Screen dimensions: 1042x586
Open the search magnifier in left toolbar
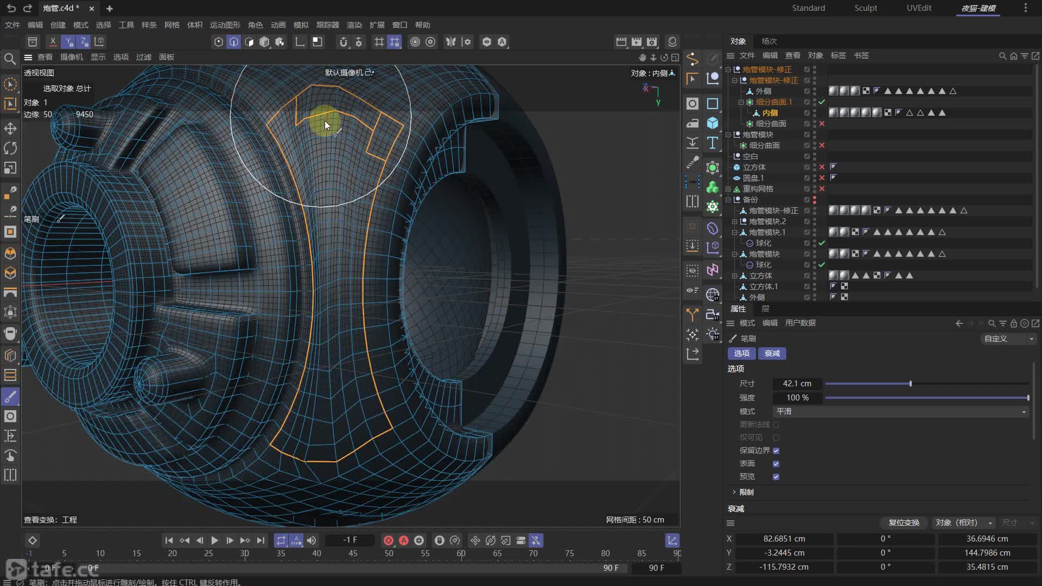[10, 59]
